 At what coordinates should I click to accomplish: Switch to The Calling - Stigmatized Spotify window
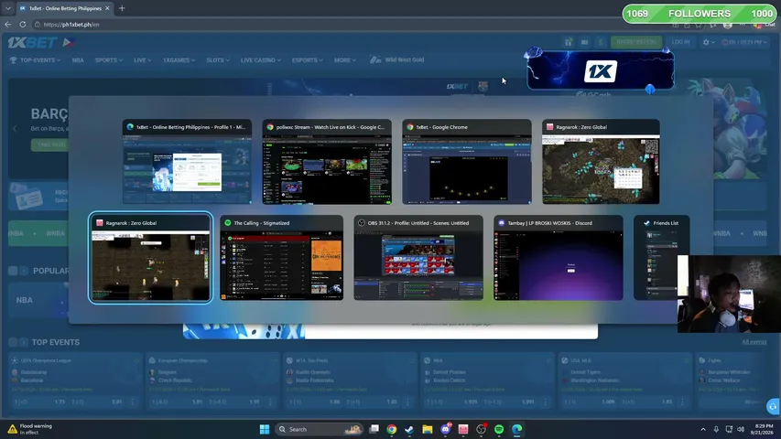pyautogui.click(x=281, y=258)
